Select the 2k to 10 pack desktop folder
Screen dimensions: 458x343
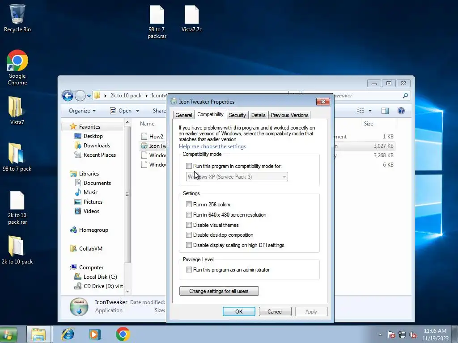tap(17, 250)
